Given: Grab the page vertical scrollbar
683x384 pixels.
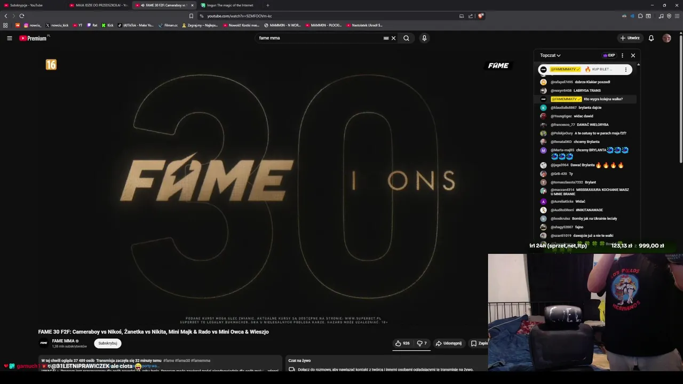Looking at the screenshot, I should pyautogui.click(x=681, y=99).
